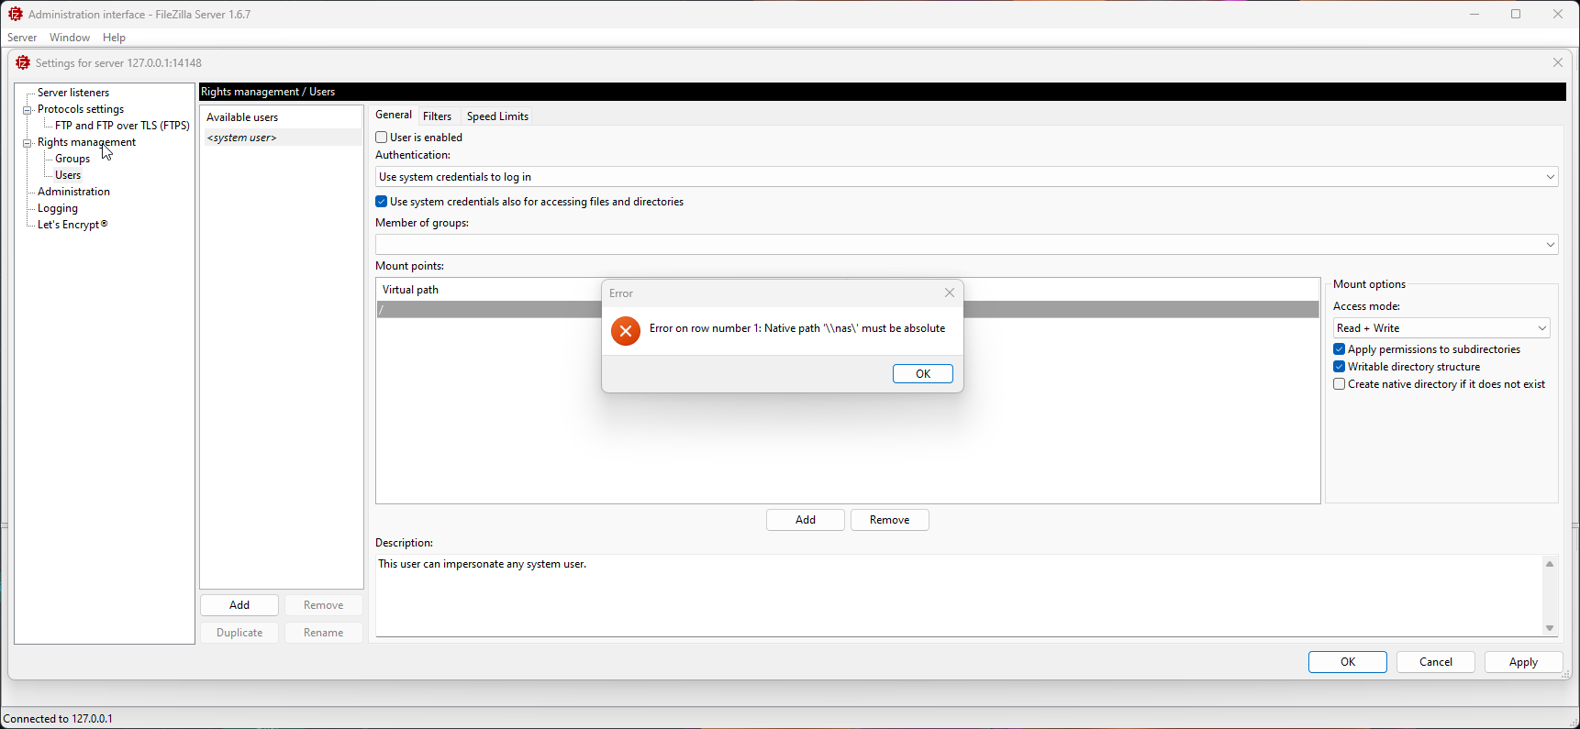Image resolution: width=1580 pixels, height=729 pixels.
Task: Enable the 'User is enabled' checkbox
Action: tap(381, 138)
